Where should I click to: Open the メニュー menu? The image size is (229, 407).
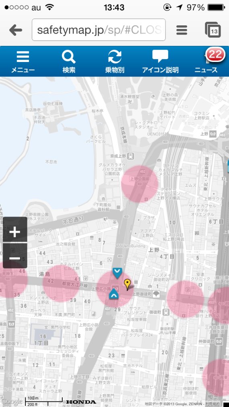(23, 62)
